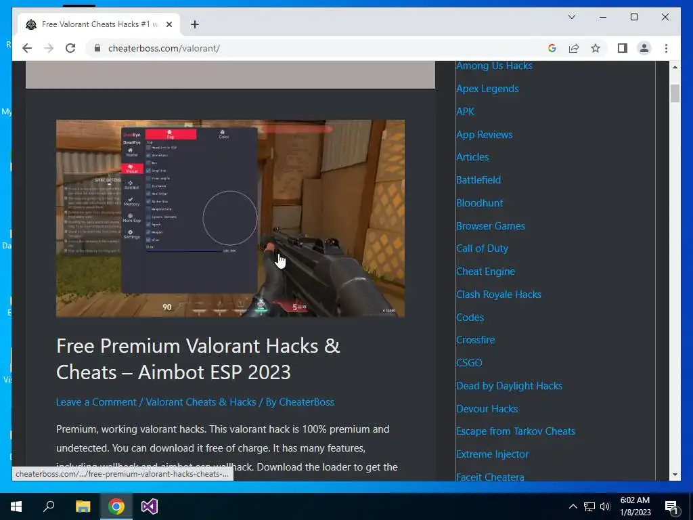Open the Chrome profile avatar menu
The width and height of the screenshot is (693, 520).
click(644, 48)
